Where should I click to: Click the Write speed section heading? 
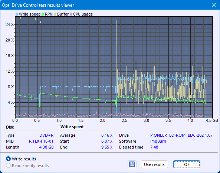(x=72, y=127)
